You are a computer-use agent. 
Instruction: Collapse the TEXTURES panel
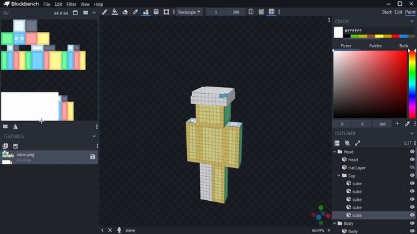point(94,136)
